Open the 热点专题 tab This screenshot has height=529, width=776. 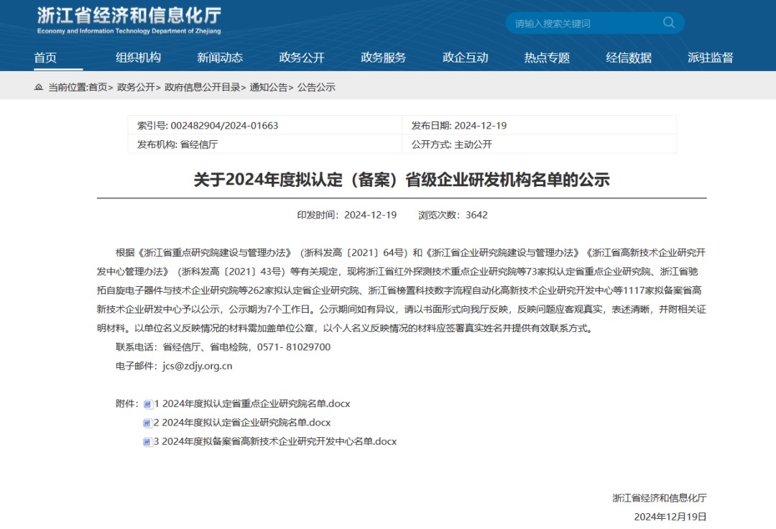click(546, 58)
